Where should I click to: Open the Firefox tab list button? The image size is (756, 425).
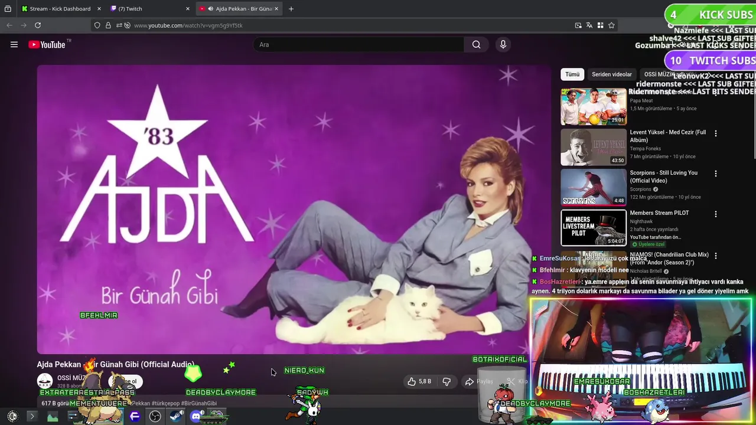click(8, 9)
